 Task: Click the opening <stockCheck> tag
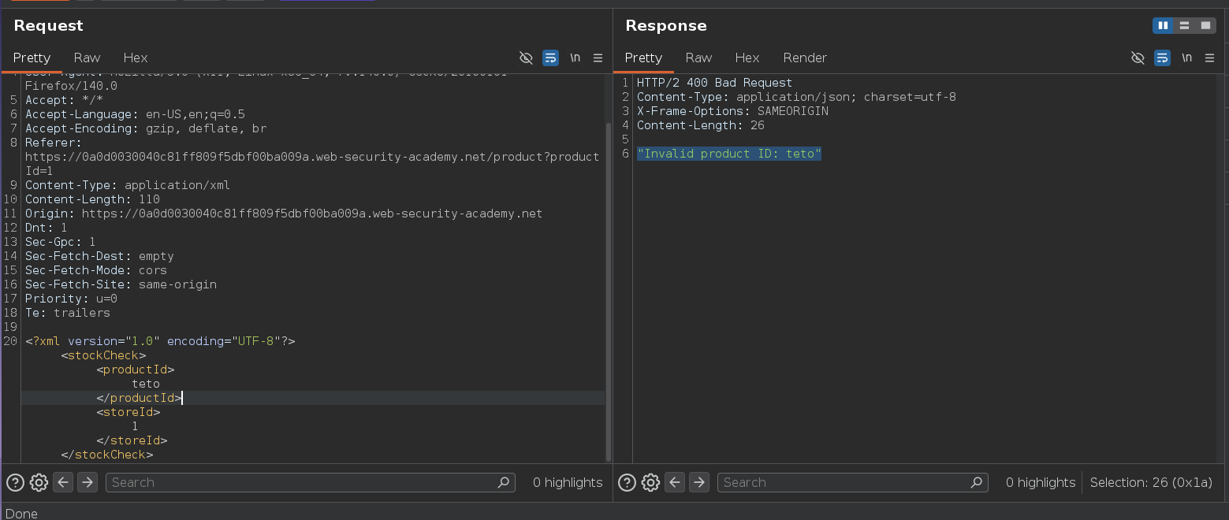tap(103, 355)
